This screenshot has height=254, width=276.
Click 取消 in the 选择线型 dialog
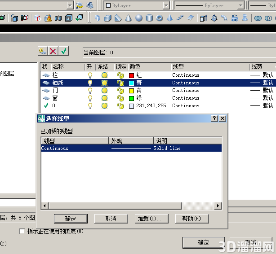[x=111, y=219]
